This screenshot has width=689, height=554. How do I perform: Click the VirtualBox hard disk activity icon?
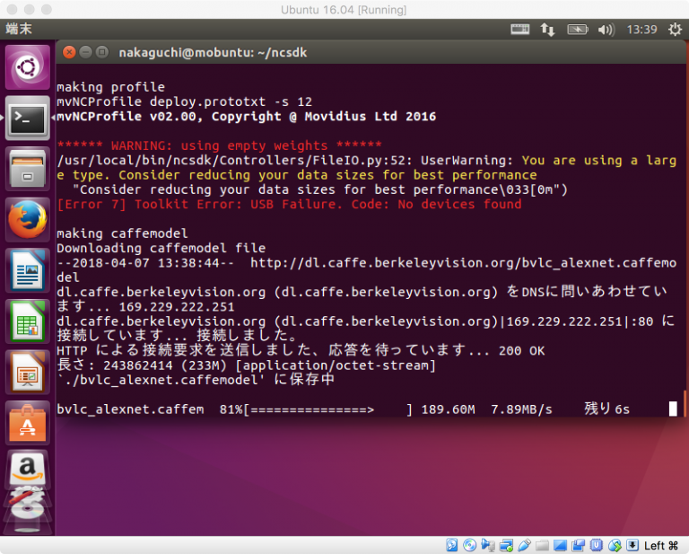pyautogui.click(x=452, y=545)
